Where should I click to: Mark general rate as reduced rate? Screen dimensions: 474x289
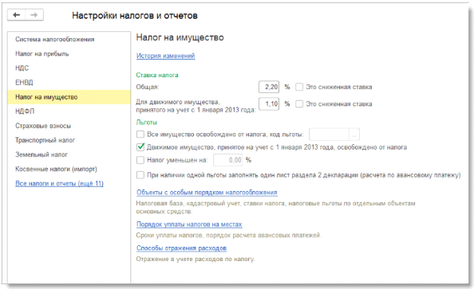coord(299,87)
